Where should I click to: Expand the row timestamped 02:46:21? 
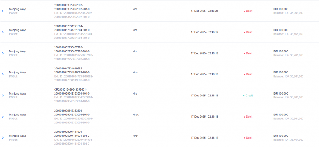3,11
